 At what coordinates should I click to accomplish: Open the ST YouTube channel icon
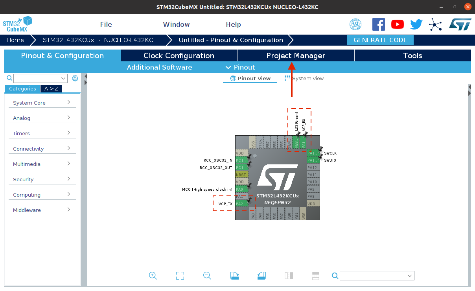(x=398, y=24)
